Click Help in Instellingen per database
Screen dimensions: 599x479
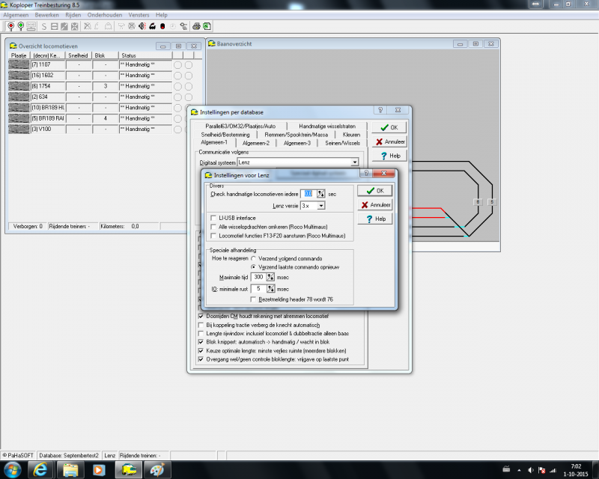389,156
